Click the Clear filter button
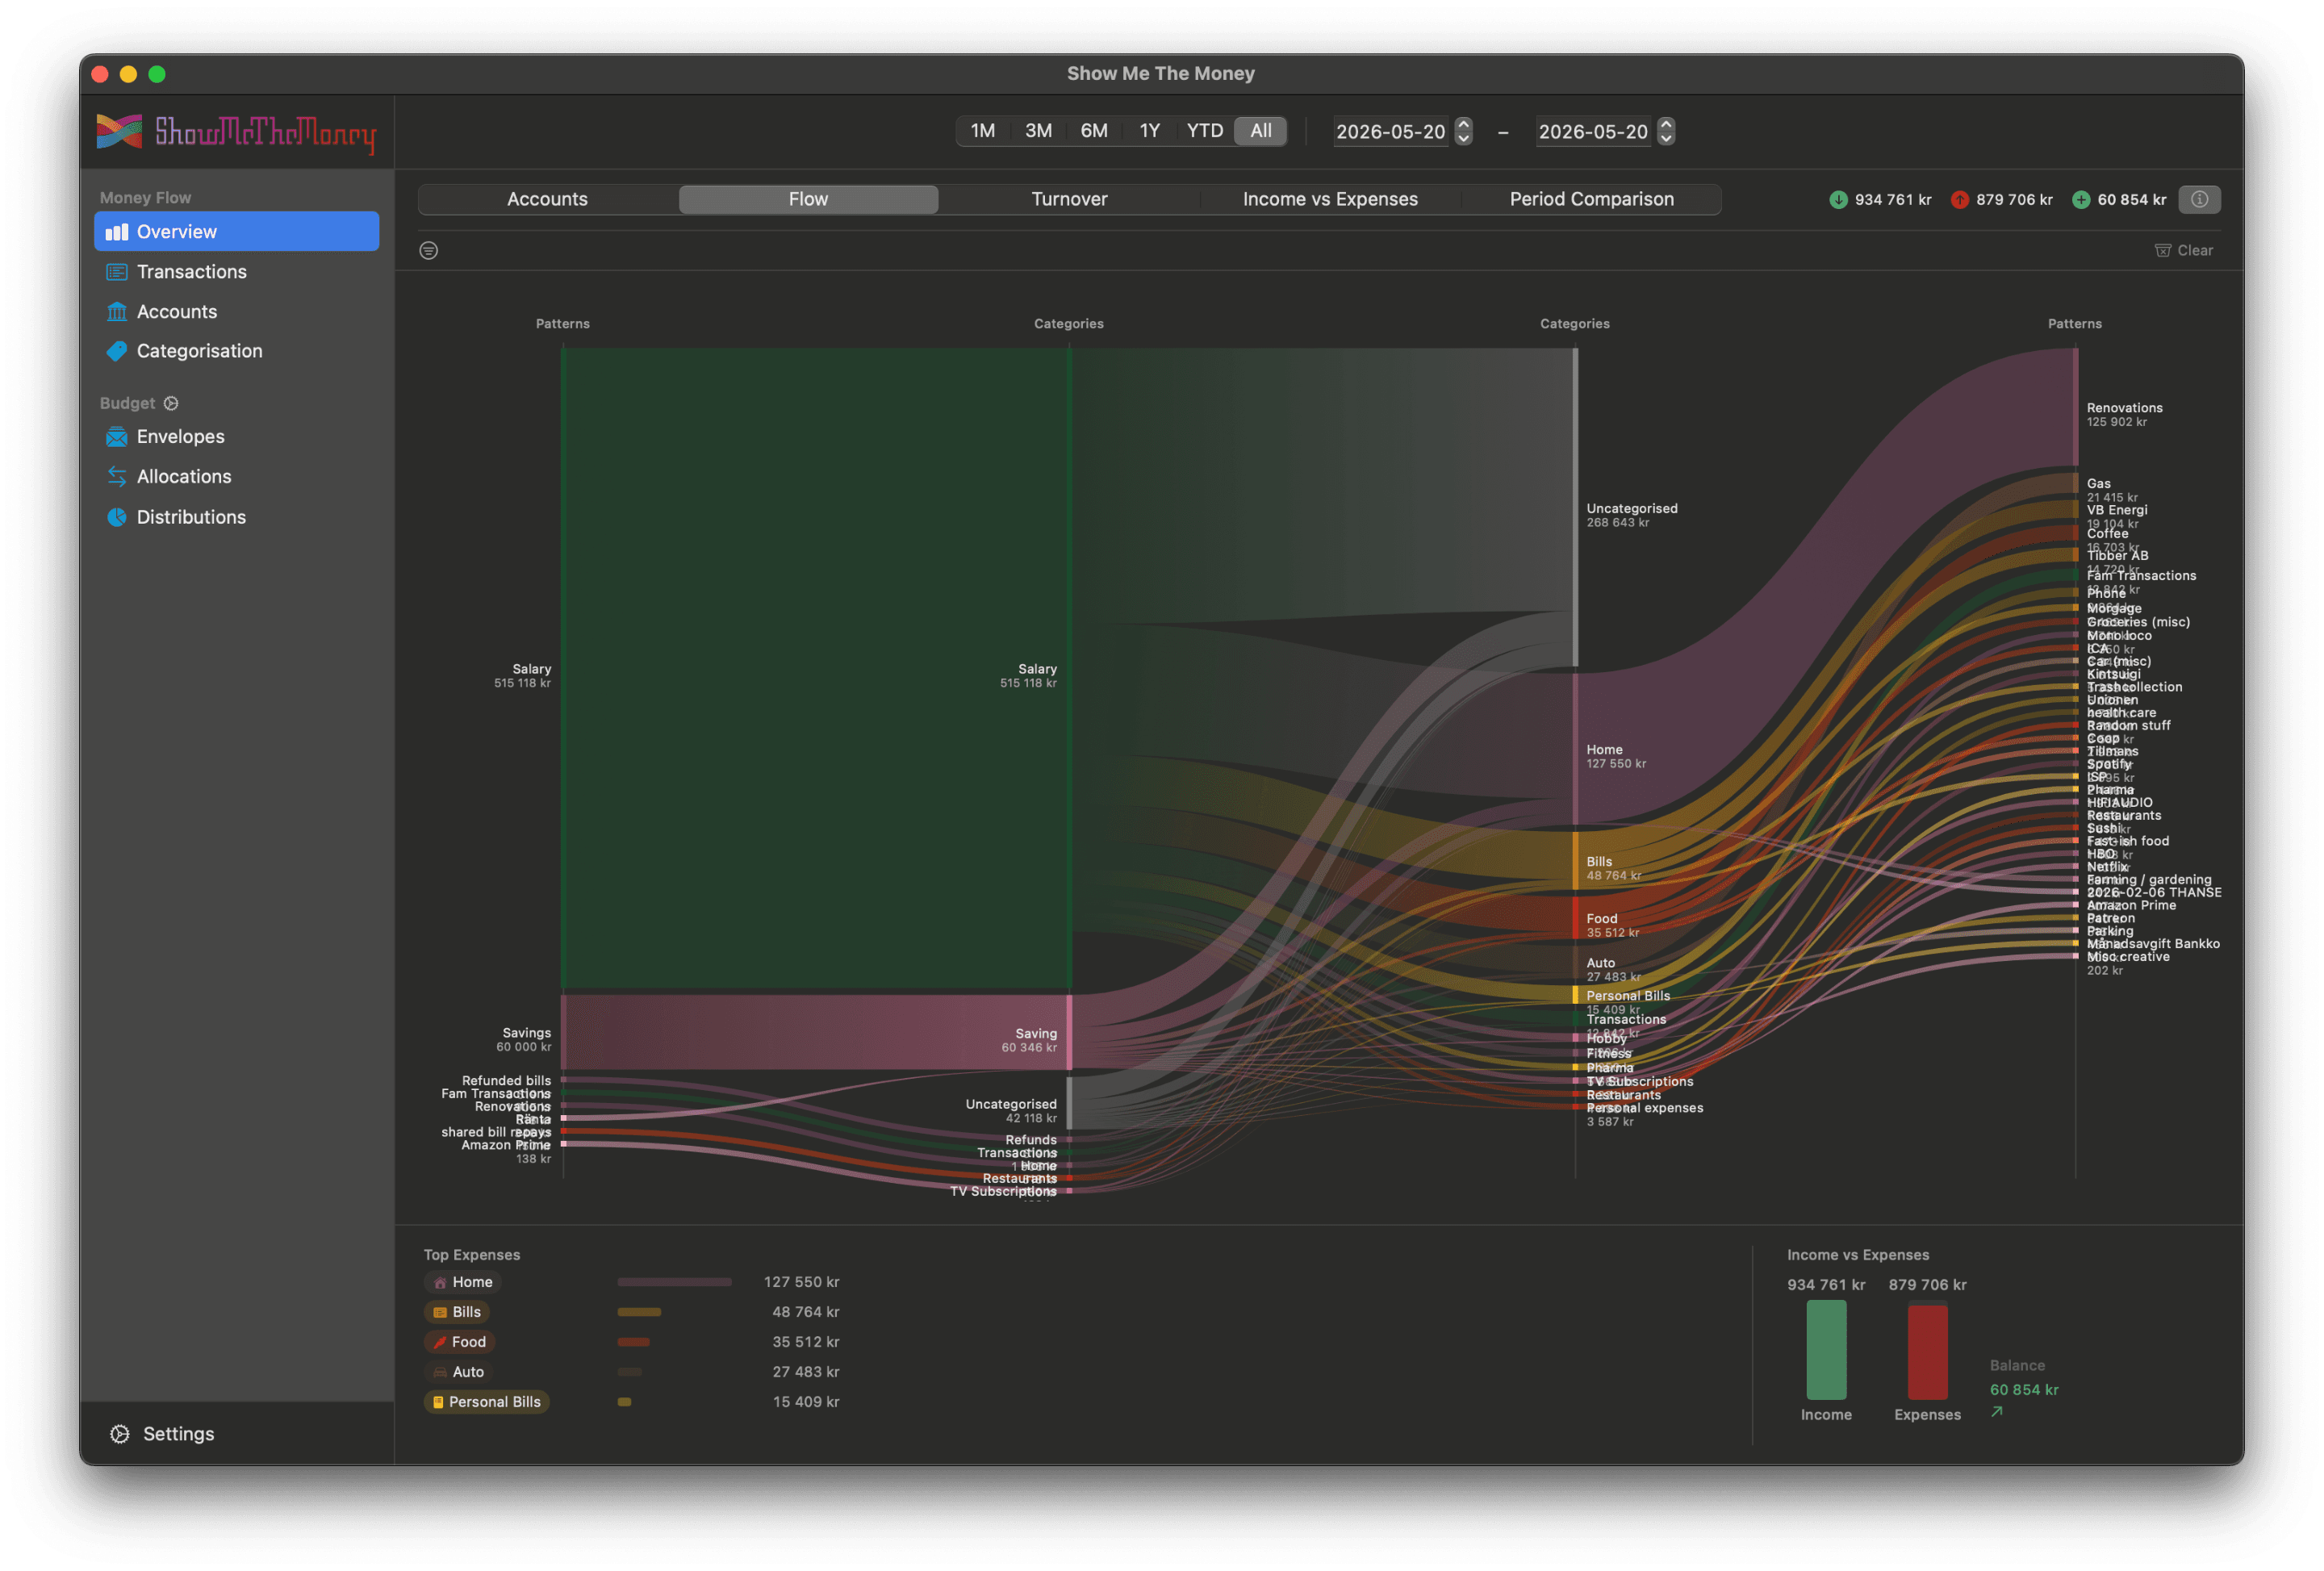Image resolution: width=2324 pixels, height=1571 pixels. pyautogui.click(x=2184, y=251)
